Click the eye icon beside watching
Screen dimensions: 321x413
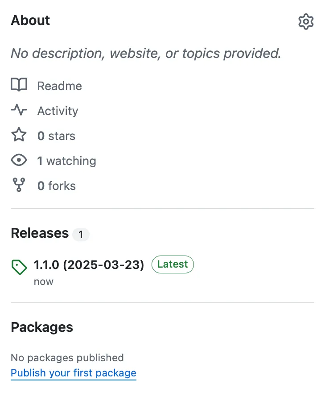19,160
